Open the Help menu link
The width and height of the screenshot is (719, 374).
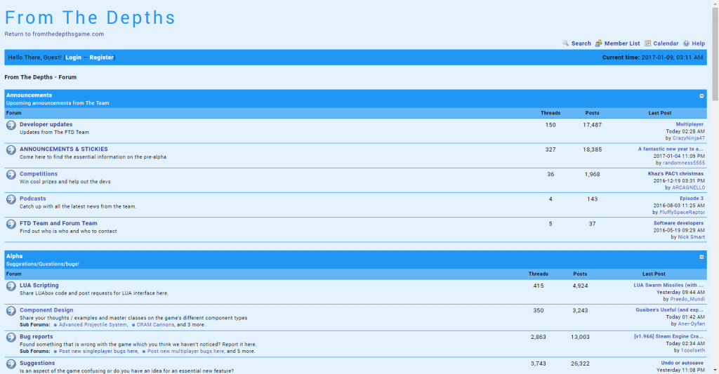pyautogui.click(x=699, y=44)
